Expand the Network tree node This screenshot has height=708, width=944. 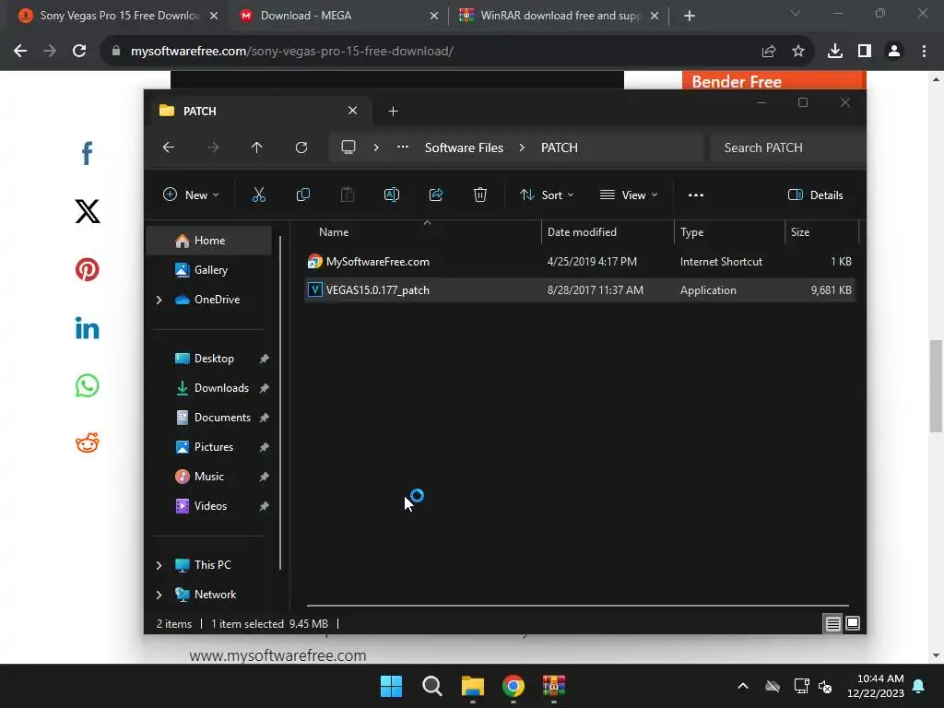(159, 595)
